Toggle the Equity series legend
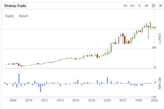This screenshot has width=164, height=109. 10,16
